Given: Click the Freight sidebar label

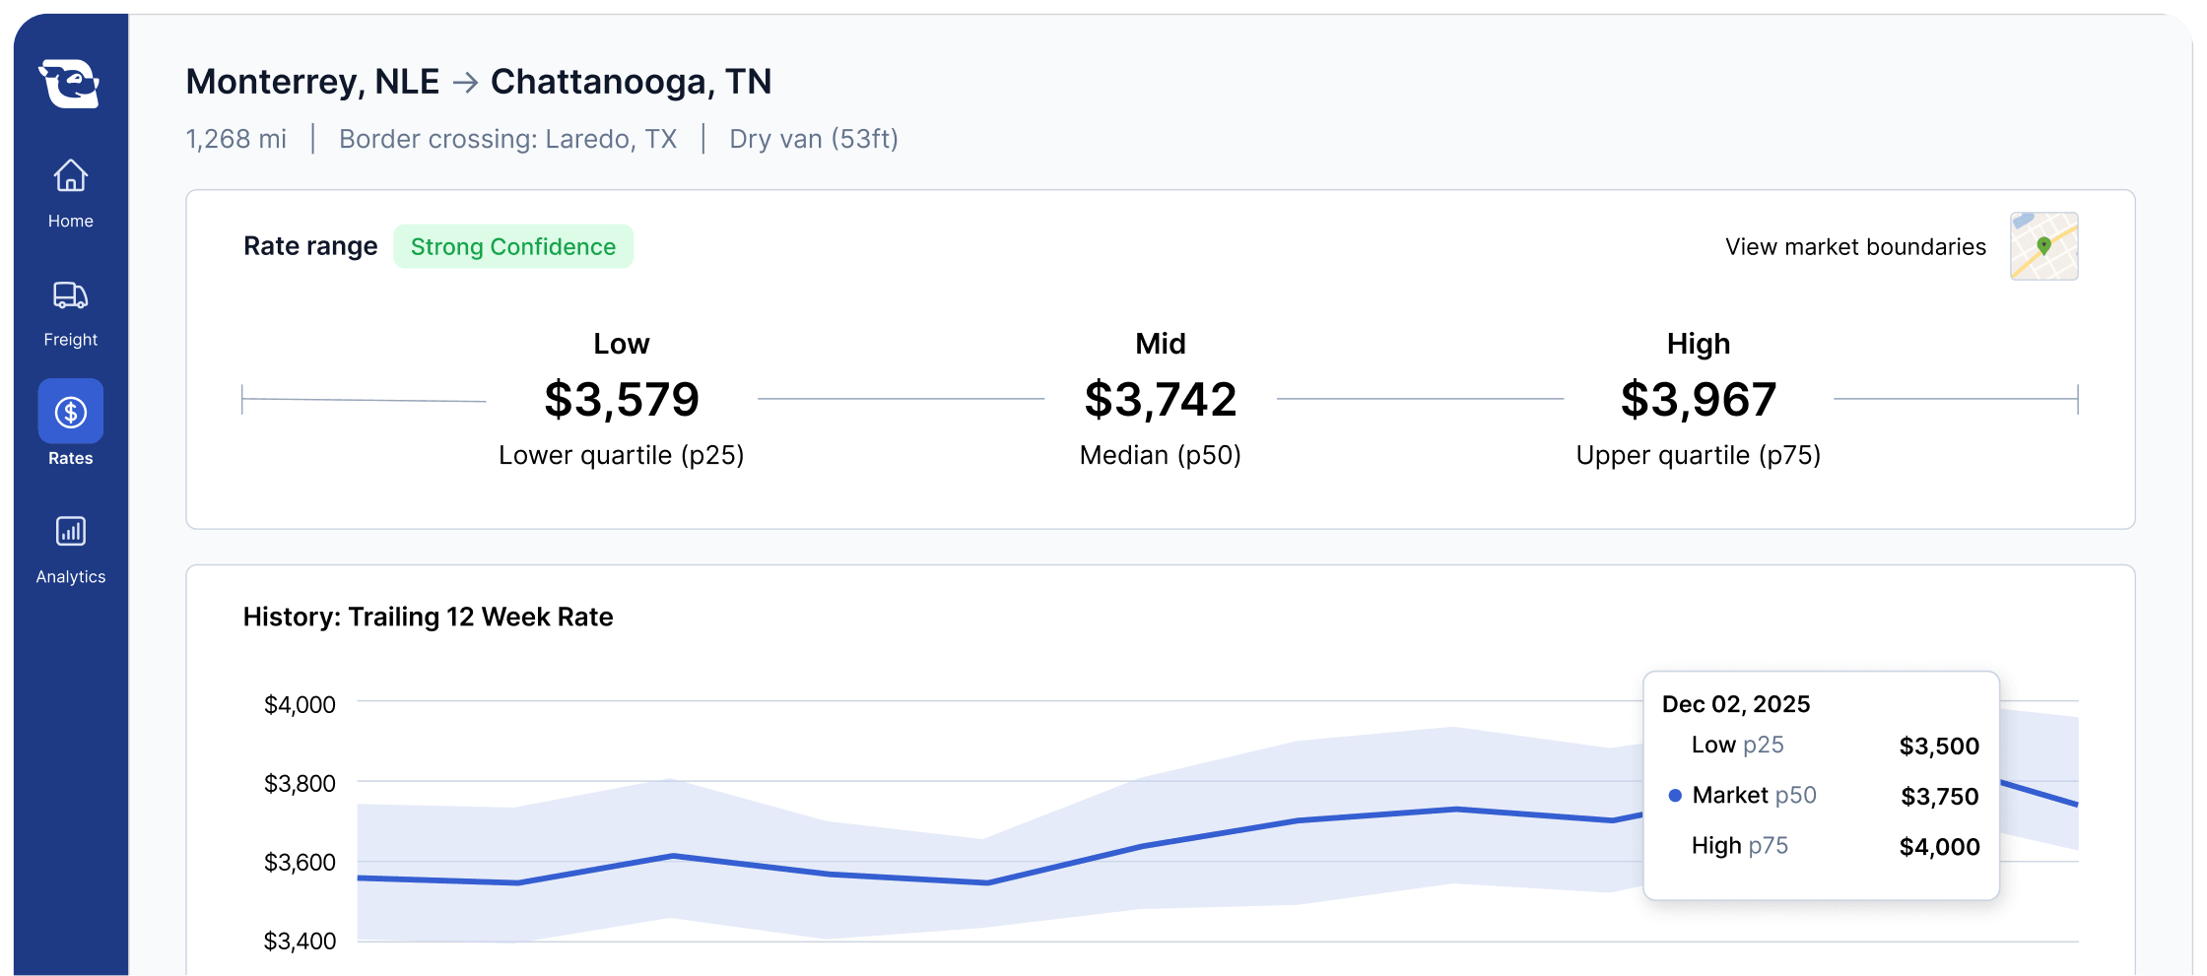Looking at the screenshot, I should (x=71, y=340).
